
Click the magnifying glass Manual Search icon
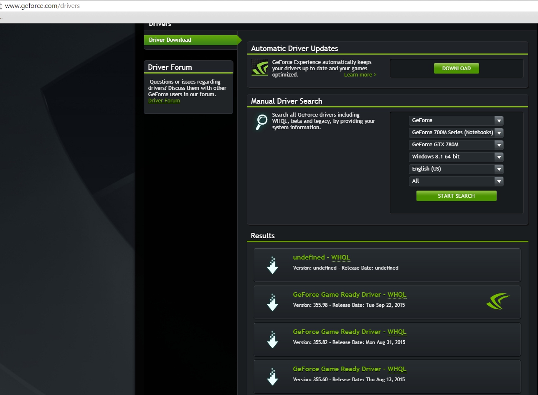(261, 122)
